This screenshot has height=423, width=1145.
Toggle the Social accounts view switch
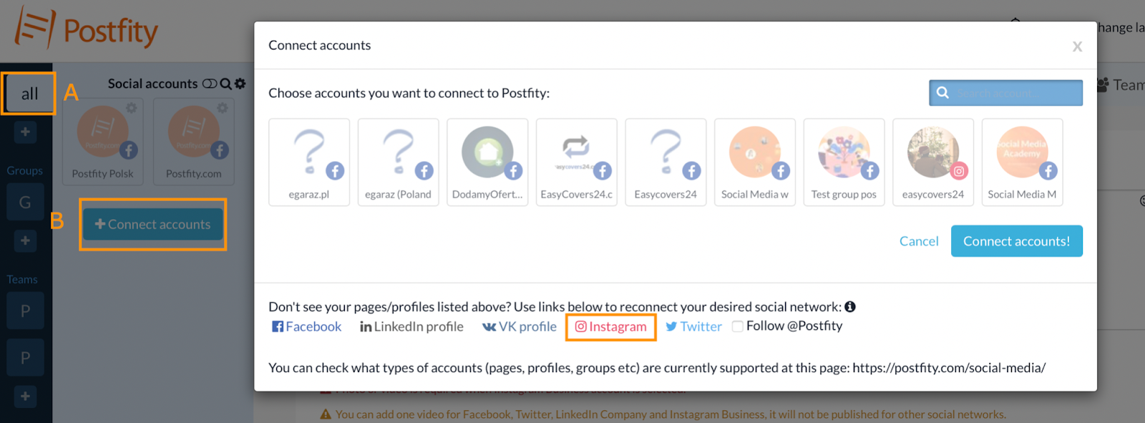tap(209, 84)
